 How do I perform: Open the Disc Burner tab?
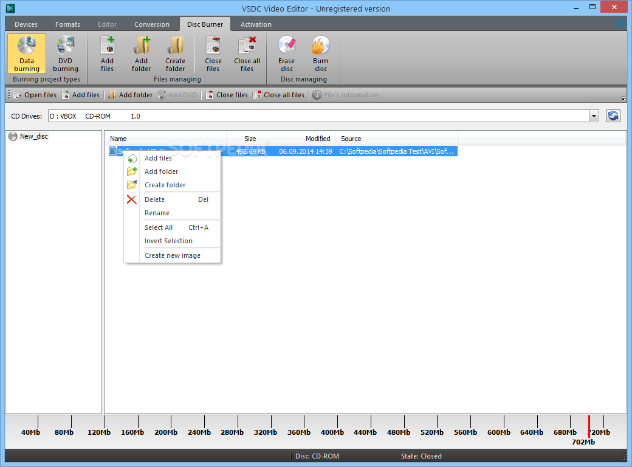[x=205, y=24]
